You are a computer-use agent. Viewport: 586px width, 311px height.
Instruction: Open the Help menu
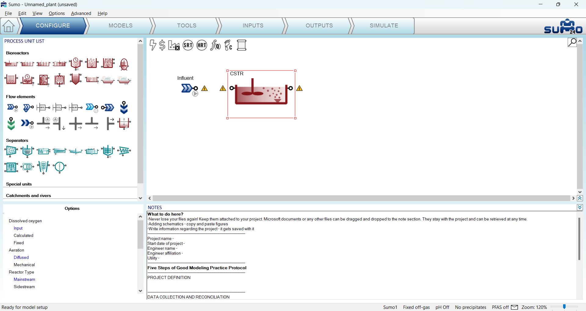[103, 13]
